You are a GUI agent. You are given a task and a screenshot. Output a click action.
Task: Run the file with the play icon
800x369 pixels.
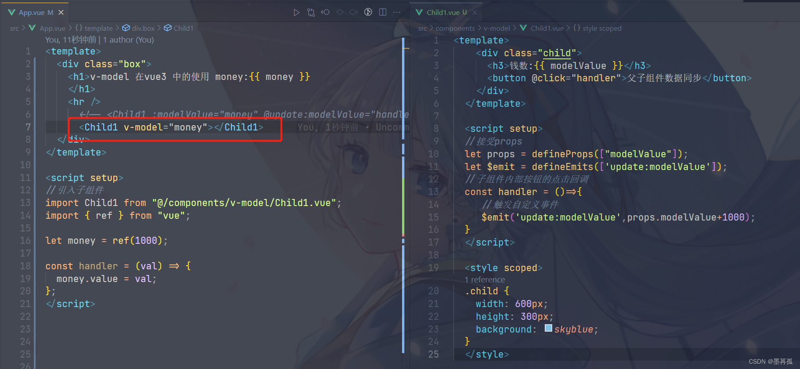tap(297, 12)
